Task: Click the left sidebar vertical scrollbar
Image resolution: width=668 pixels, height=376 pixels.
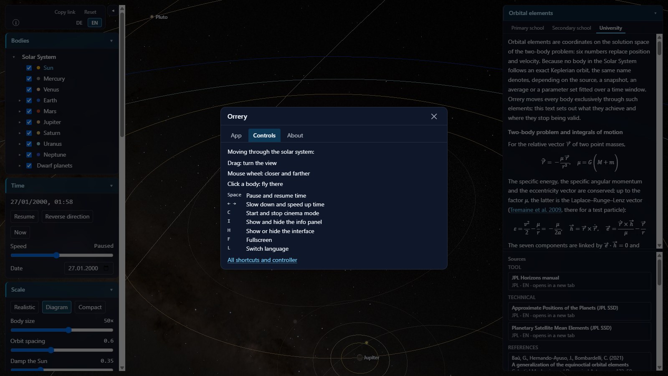Action: tap(122, 188)
